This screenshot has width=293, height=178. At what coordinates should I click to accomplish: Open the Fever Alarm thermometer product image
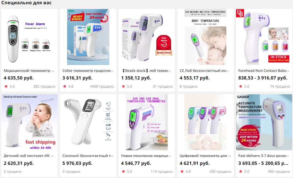tap(29, 37)
